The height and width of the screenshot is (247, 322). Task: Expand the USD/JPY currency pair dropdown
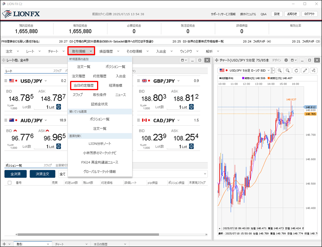click(x=46, y=81)
